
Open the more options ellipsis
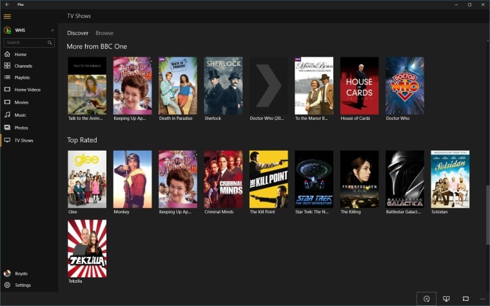coord(482,299)
